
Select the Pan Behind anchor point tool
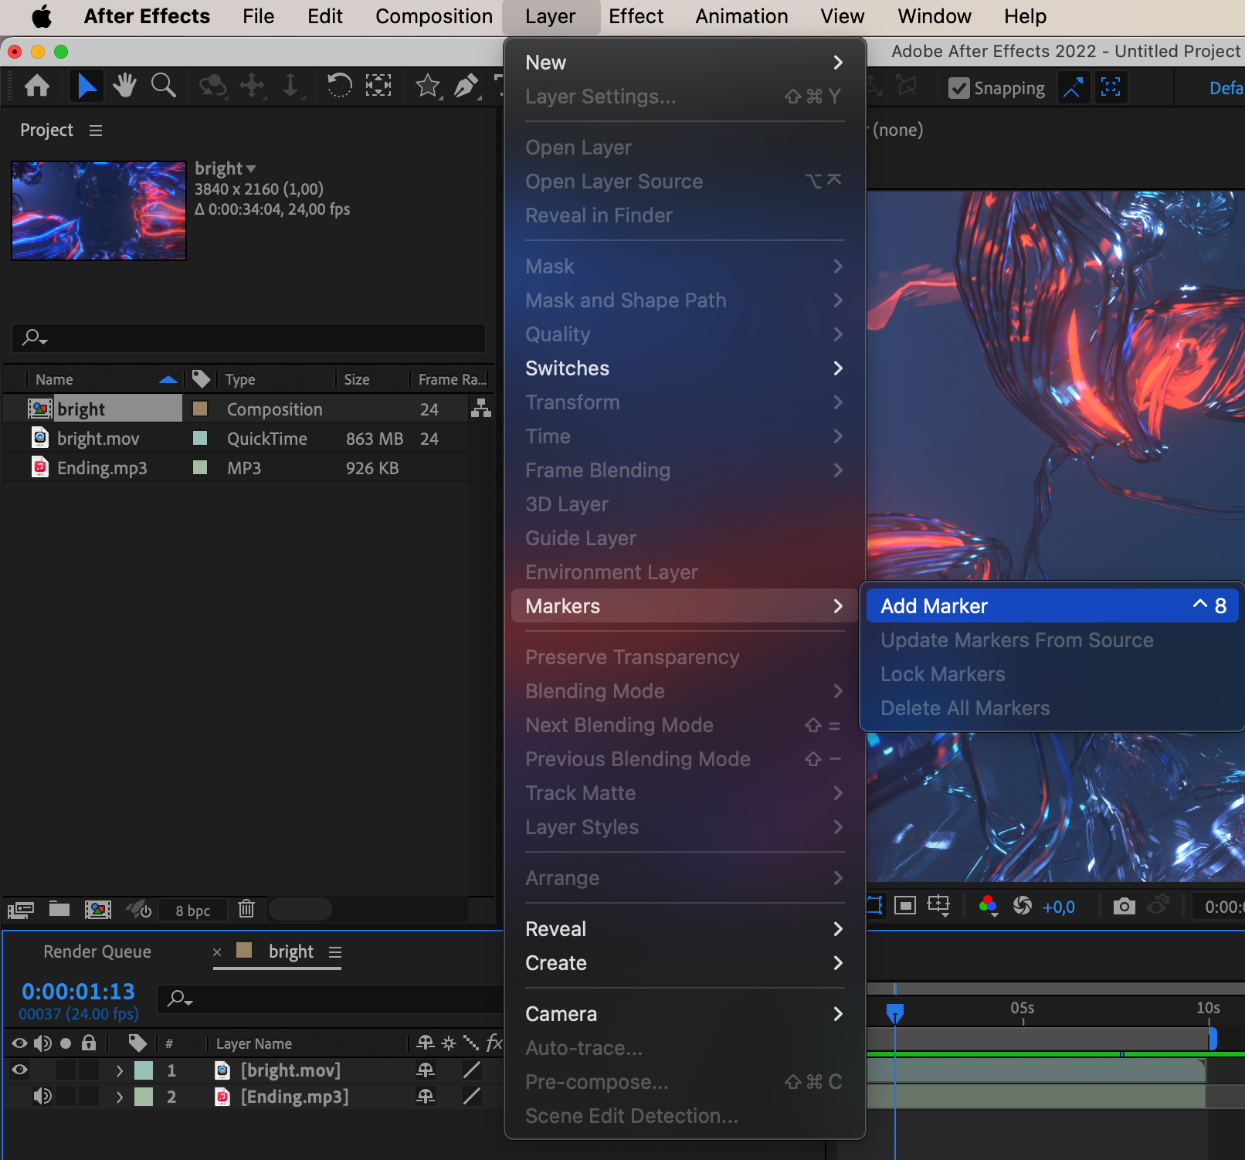point(378,86)
